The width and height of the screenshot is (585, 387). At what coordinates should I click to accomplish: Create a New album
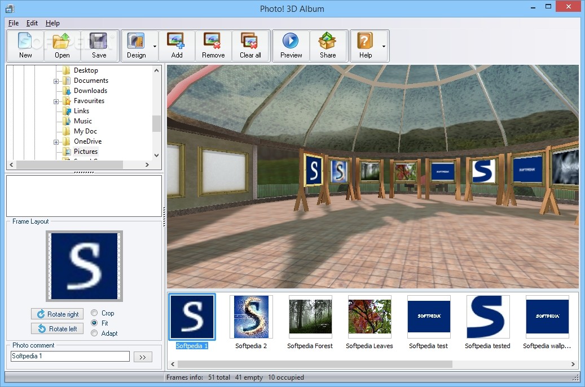25,45
